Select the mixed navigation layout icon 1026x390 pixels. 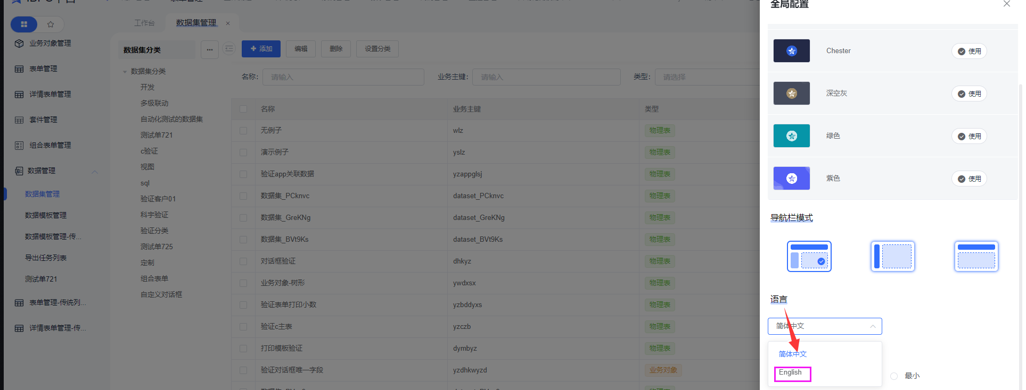click(809, 256)
